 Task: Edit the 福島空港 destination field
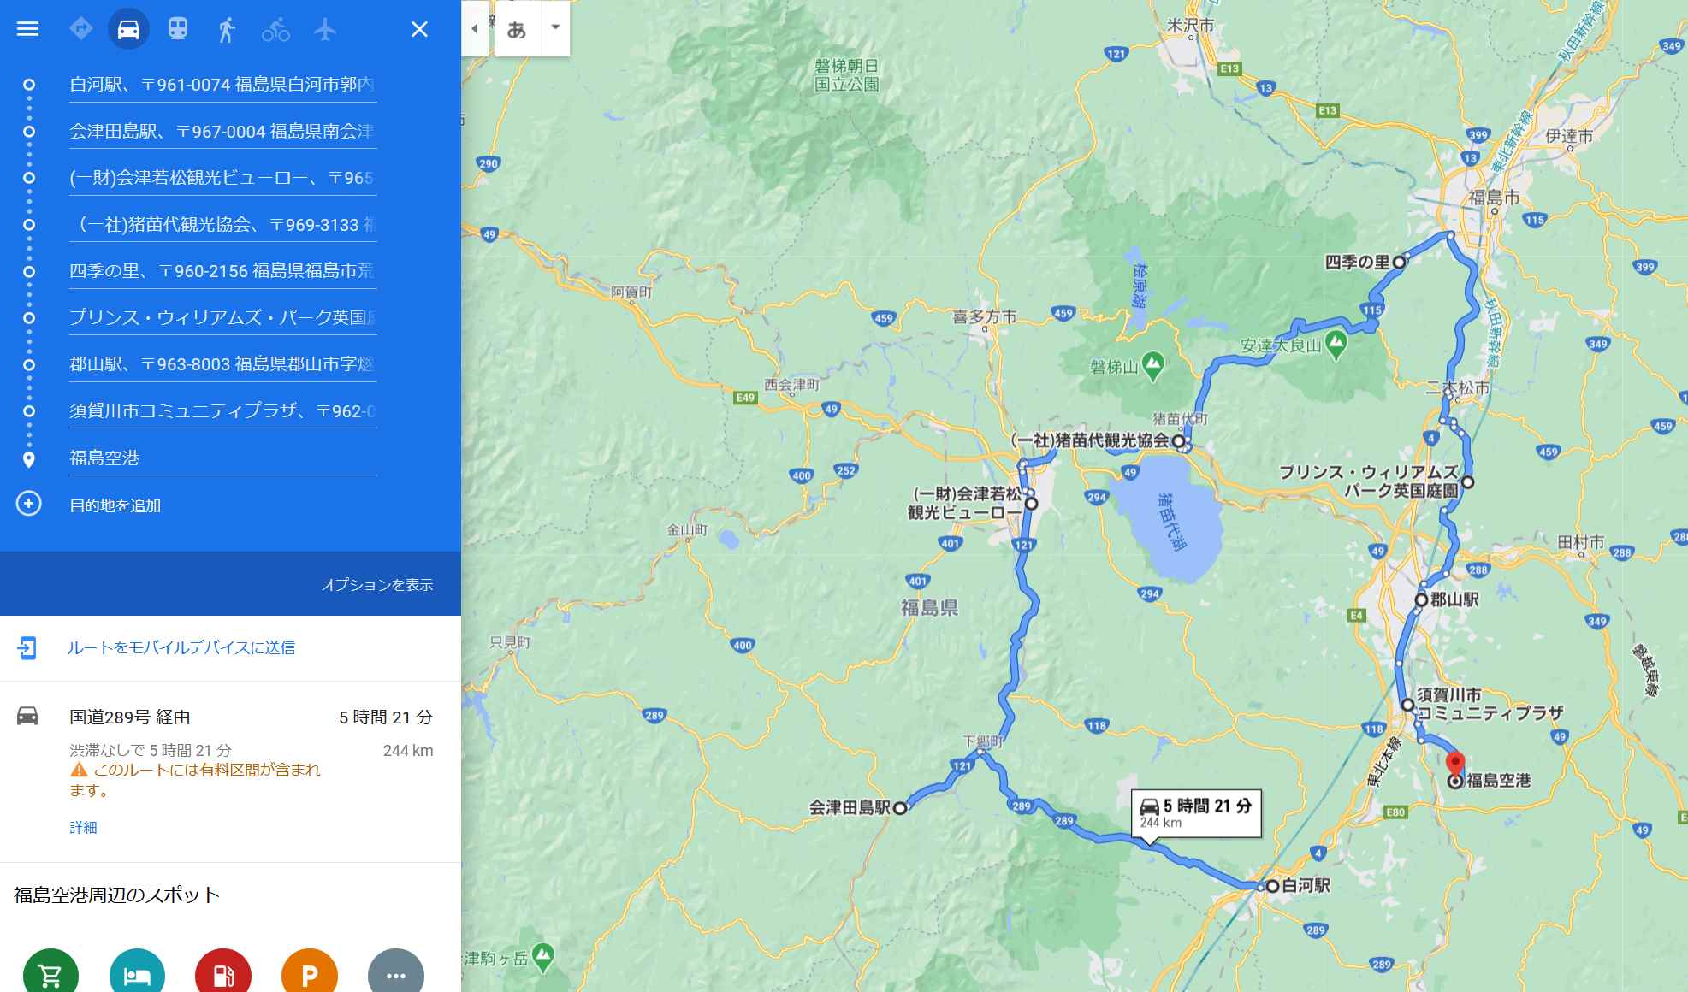click(x=222, y=458)
